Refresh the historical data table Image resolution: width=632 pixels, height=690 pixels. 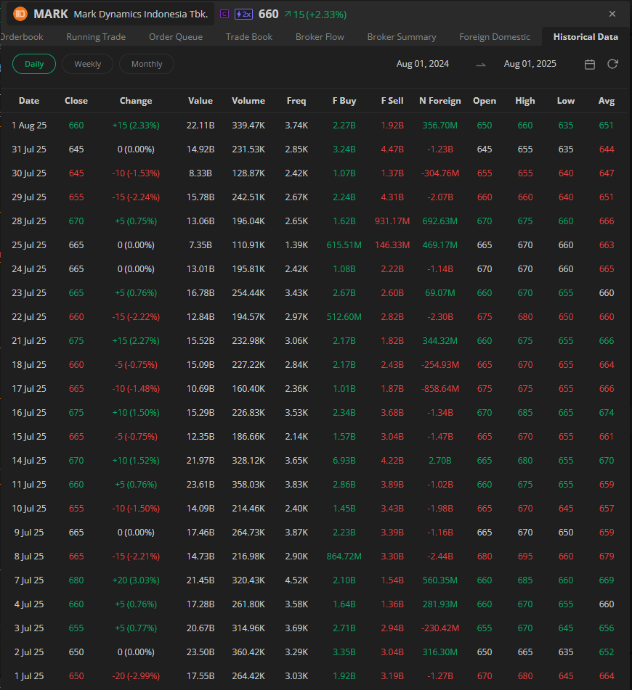[612, 65]
